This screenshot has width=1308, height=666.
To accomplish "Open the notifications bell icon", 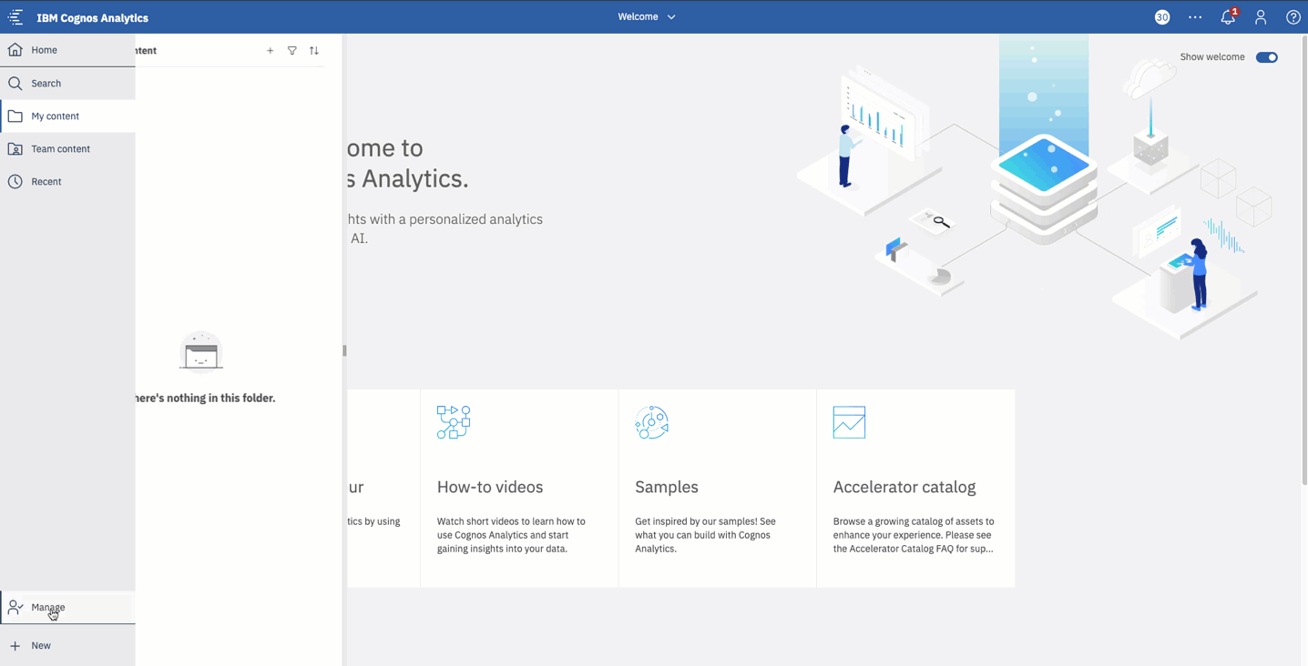I will [x=1228, y=17].
